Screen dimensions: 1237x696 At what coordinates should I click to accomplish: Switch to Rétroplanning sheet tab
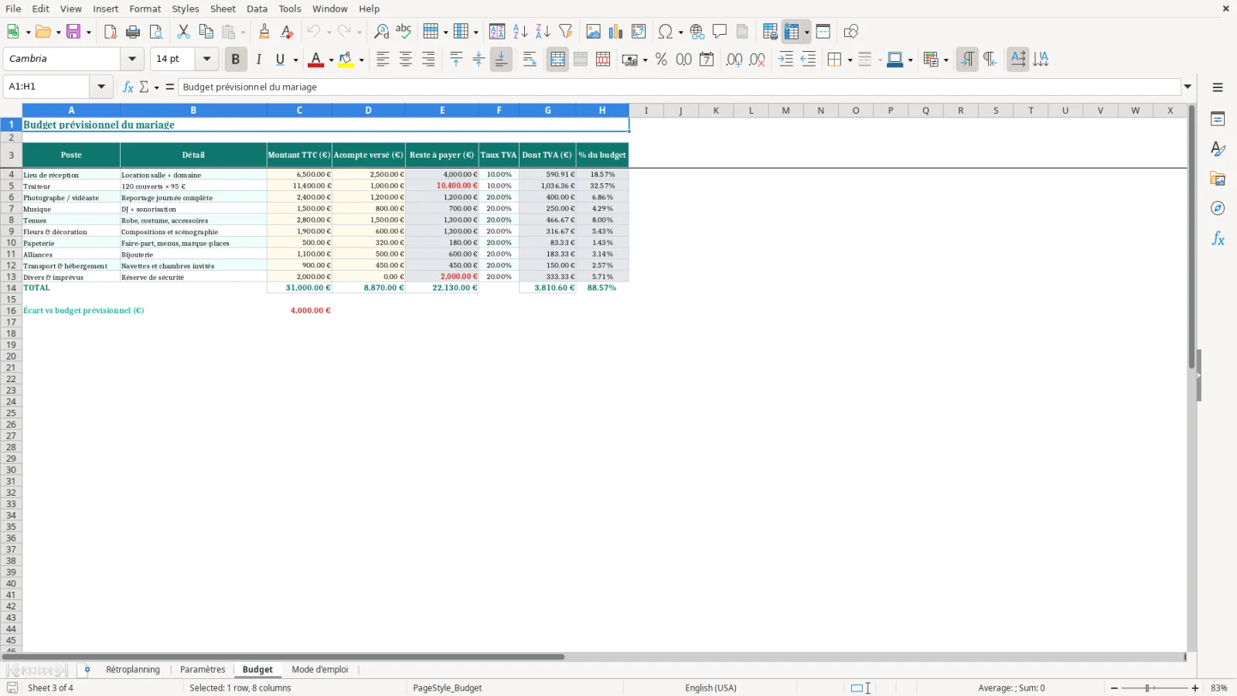132,670
